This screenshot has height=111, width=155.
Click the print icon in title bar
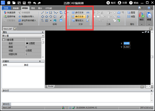(x=29, y=3)
